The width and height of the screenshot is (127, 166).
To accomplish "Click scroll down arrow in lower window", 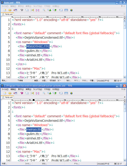I will (125, 160).
